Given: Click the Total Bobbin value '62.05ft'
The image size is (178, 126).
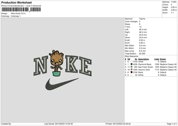Looking at the screenshot, I should [x=142, y=53].
